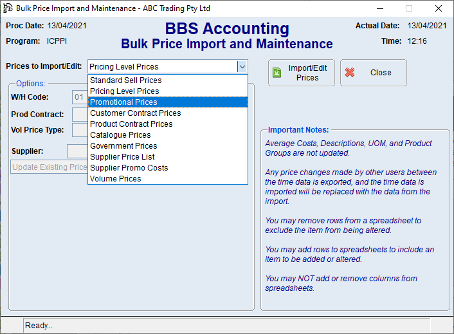Click the Update Existing Prices checkbox
The width and height of the screenshot is (454, 334).
pyautogui.click(x=49, y=167)
